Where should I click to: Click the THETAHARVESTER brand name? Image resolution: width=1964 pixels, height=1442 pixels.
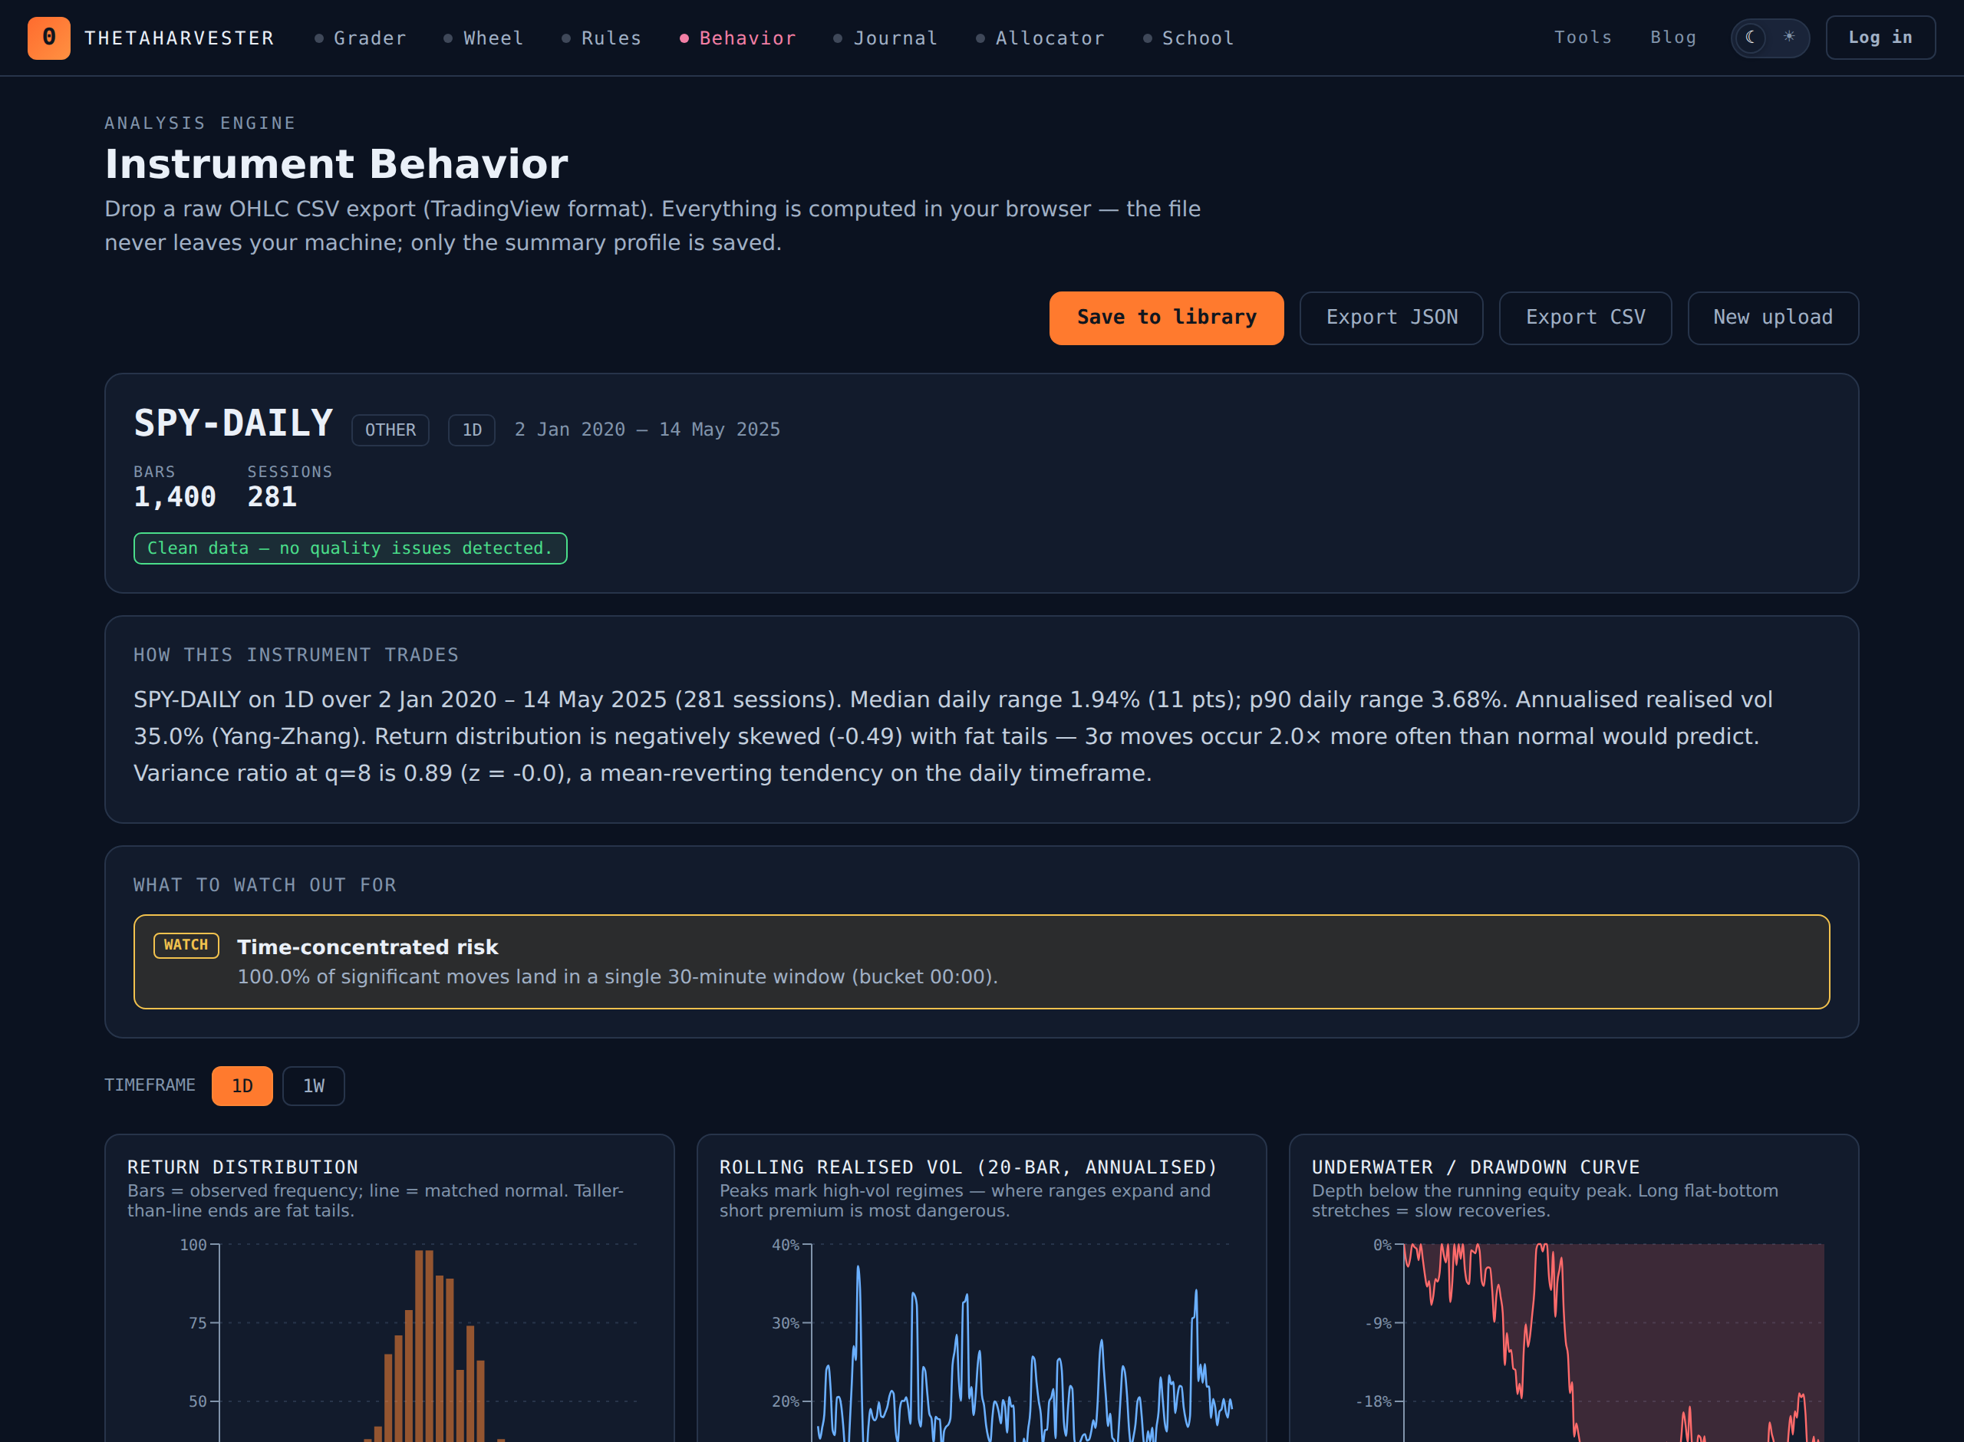(179, 38)
